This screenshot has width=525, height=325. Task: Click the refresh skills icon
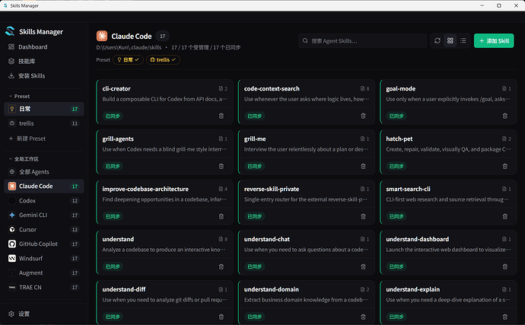point(437,40)
